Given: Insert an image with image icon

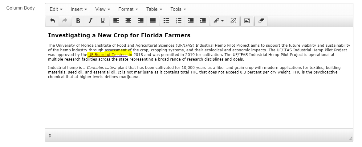Looking at the screenshot, I should tap(247, 21).
